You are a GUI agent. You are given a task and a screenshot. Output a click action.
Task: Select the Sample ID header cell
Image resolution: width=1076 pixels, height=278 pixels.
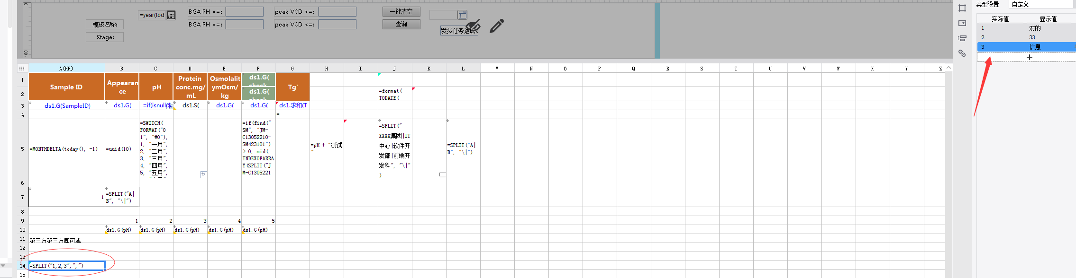tap(66, 87)
